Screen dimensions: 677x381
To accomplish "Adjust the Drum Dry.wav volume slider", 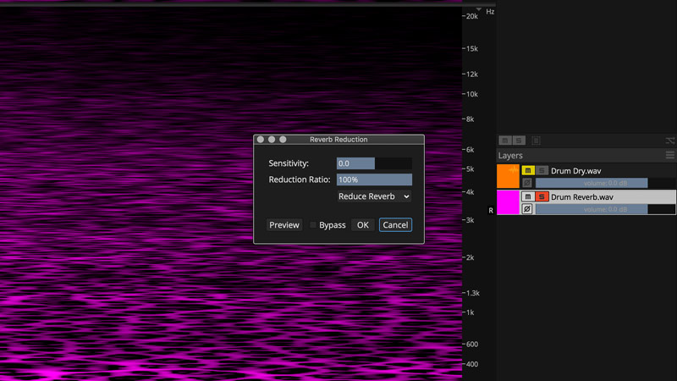I will (x=605, y=183).
